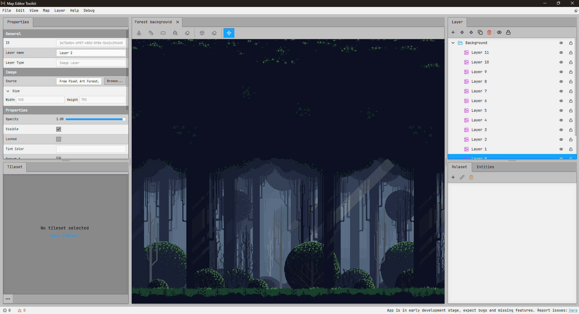The image size is (579, 314).
Task: Open the File menu
Action: (7, 11)
